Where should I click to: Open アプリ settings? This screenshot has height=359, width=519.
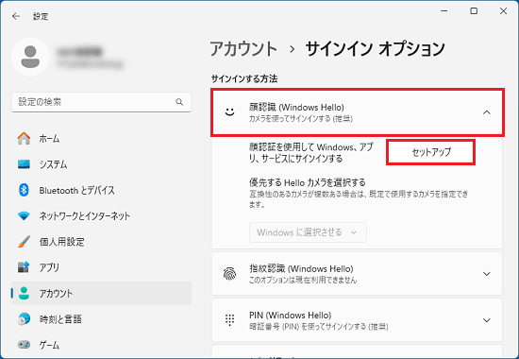[101, 267]
